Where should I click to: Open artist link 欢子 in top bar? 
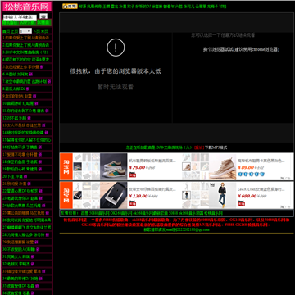[x=130, y=7]
